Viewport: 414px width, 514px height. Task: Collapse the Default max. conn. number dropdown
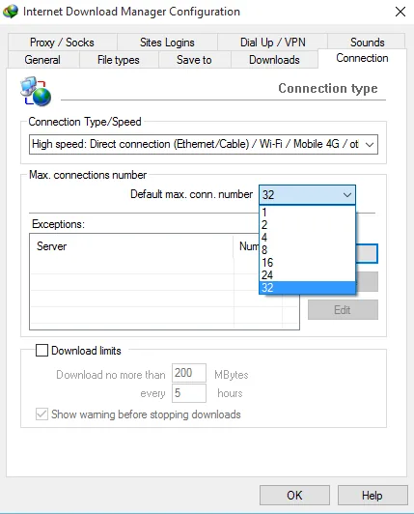tap(307, 195)
